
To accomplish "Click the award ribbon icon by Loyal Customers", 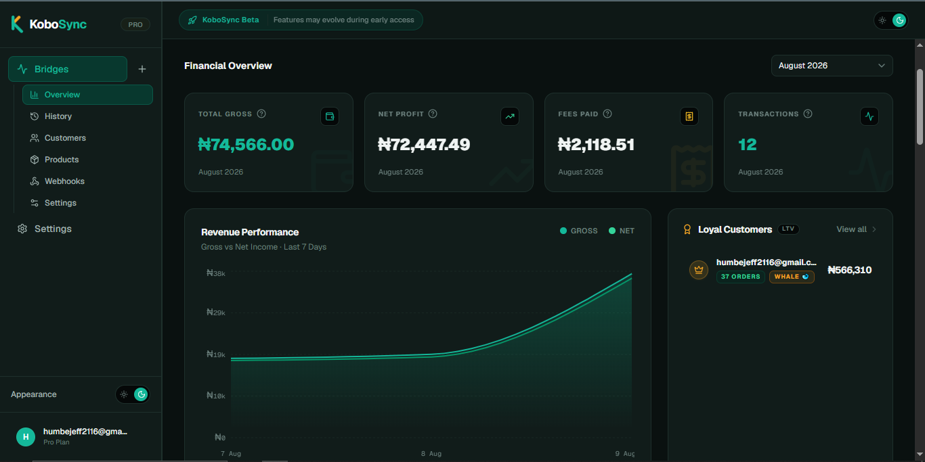I will 687,229.
